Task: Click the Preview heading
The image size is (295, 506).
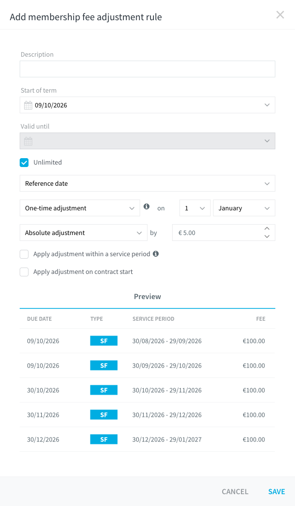Action: click(147, 297)
